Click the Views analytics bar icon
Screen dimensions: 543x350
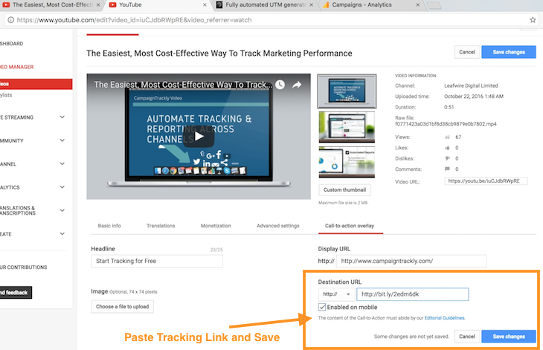pyautogui.click(x=447, y=137)
